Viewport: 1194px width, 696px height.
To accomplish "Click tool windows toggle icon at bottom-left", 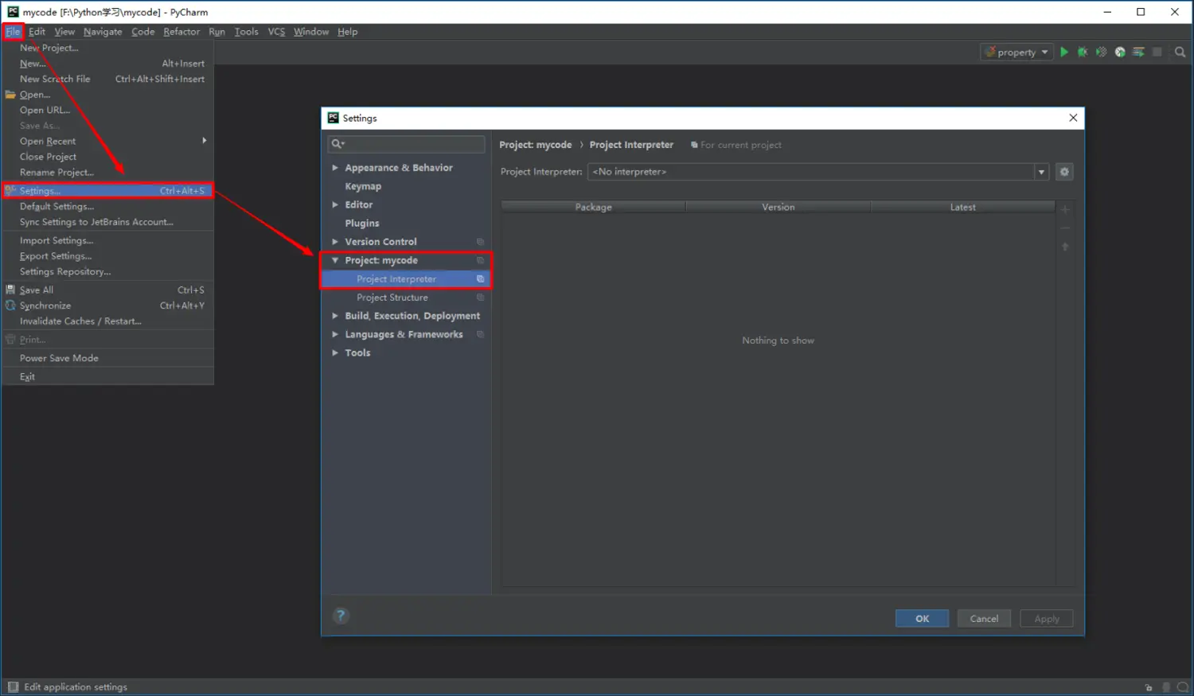I will click(13, 687).
